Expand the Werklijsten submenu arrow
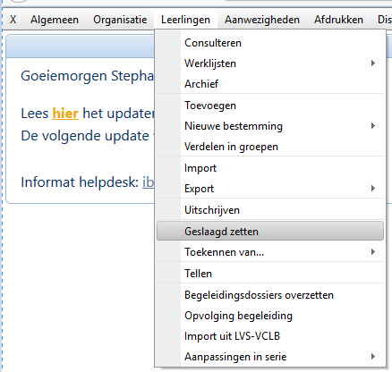Viewport: 392px width, 372px height. [373, 63]
